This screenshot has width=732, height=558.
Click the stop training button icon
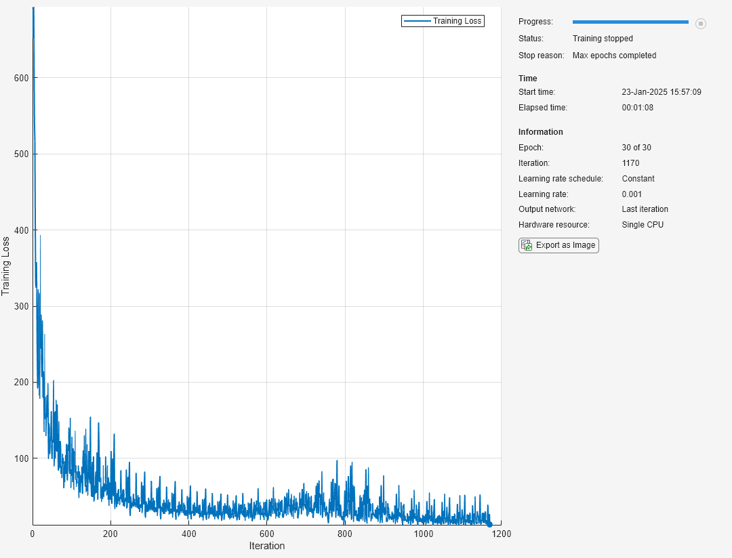pos(701,24)
